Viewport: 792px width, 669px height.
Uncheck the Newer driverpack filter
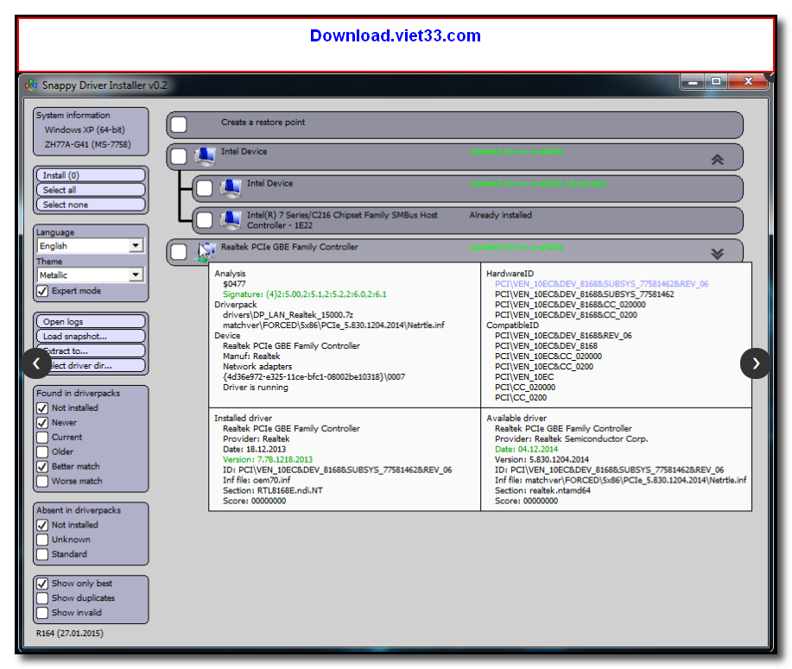pos(42,422)
